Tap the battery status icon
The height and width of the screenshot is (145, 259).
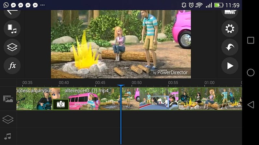[219, 5]
